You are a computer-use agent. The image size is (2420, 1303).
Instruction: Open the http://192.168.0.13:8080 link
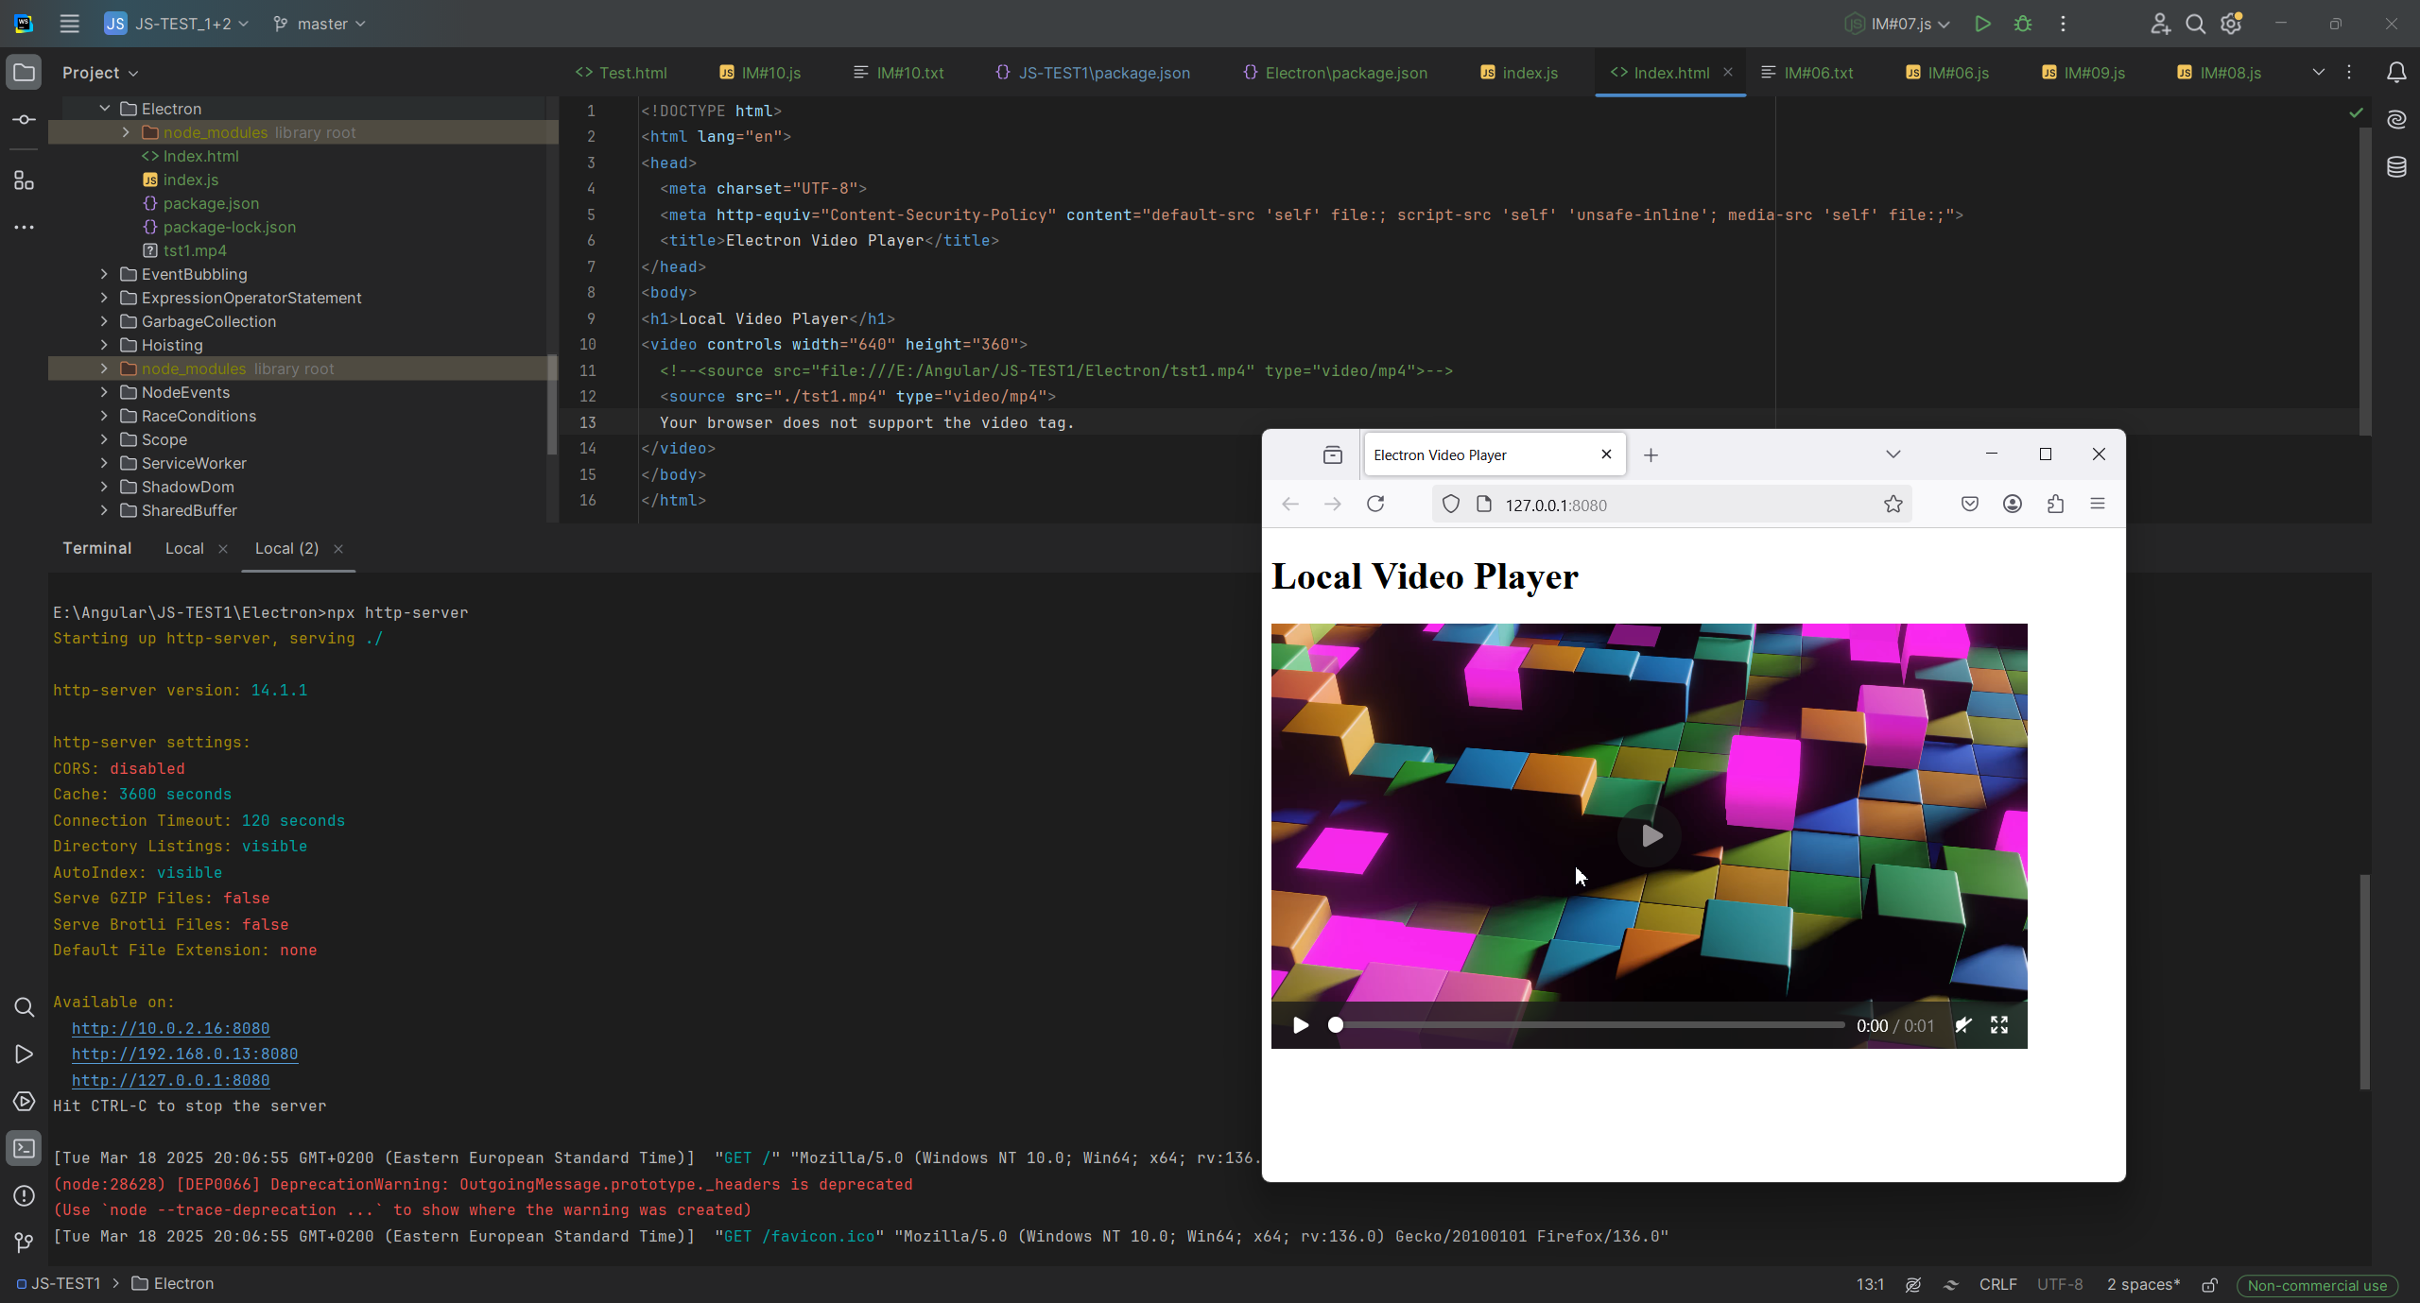point(184,1054)
